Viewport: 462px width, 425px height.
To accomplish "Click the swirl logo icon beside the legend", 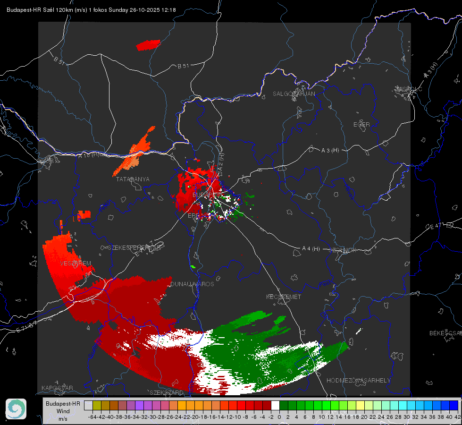I will click(x=16, y=409).
